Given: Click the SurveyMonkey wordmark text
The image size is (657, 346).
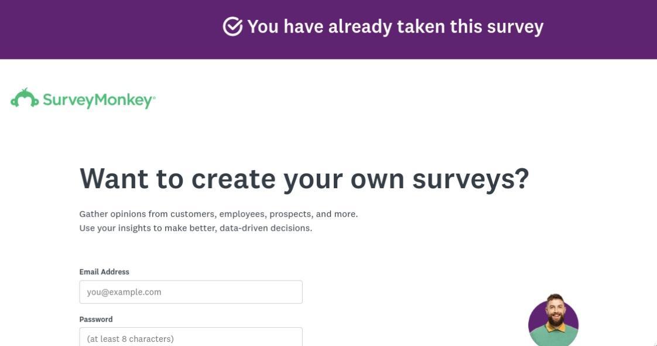Looking at the screenshot, I should pos(97,101).
